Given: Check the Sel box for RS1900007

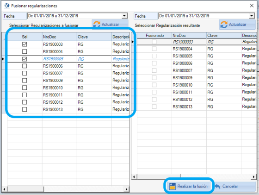Looking at the screenshot, I should pyautogui.click(x=25, y=73).
